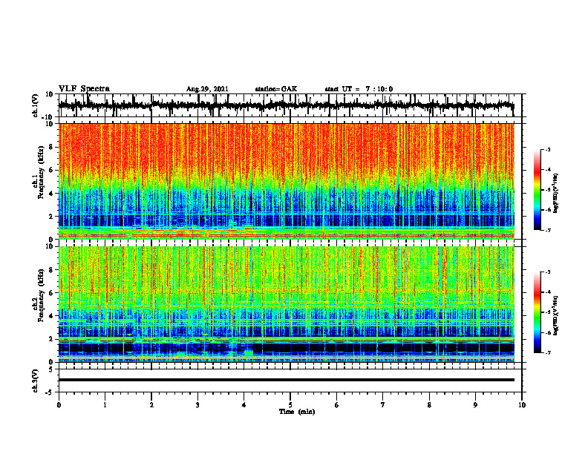Click the "7" tick on the time axis

click(383, 405)
